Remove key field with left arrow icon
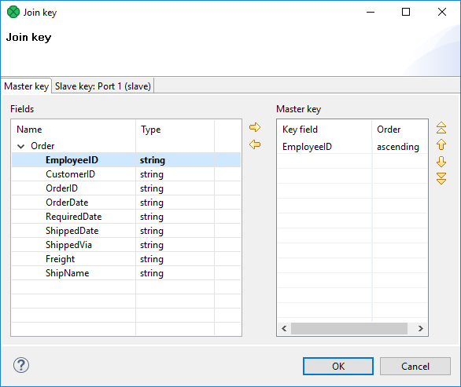Screen dimensions: 461x387 pyautogui.click(x=255, y=144)
